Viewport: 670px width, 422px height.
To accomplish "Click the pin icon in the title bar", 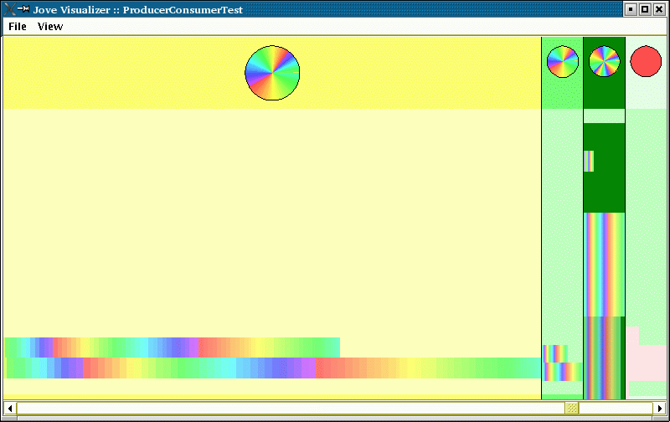I will coord(23,8).
